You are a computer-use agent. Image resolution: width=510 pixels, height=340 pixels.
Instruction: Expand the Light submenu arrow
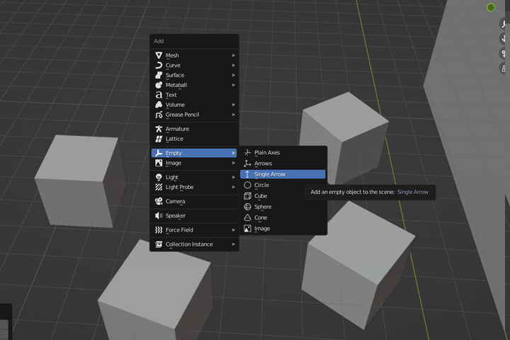coord(234,177)
